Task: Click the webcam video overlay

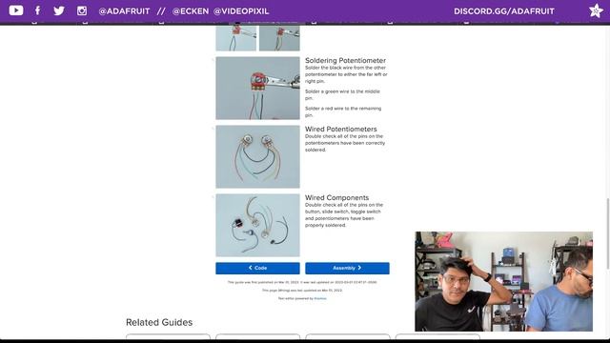Action: tap(504, 282)
